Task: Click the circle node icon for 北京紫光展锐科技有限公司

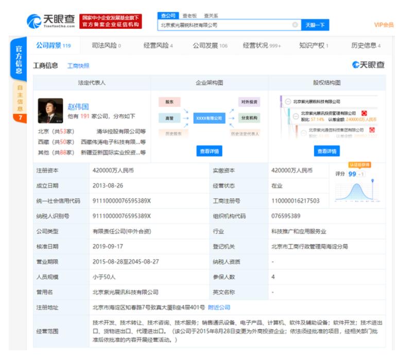Action: 289,102
